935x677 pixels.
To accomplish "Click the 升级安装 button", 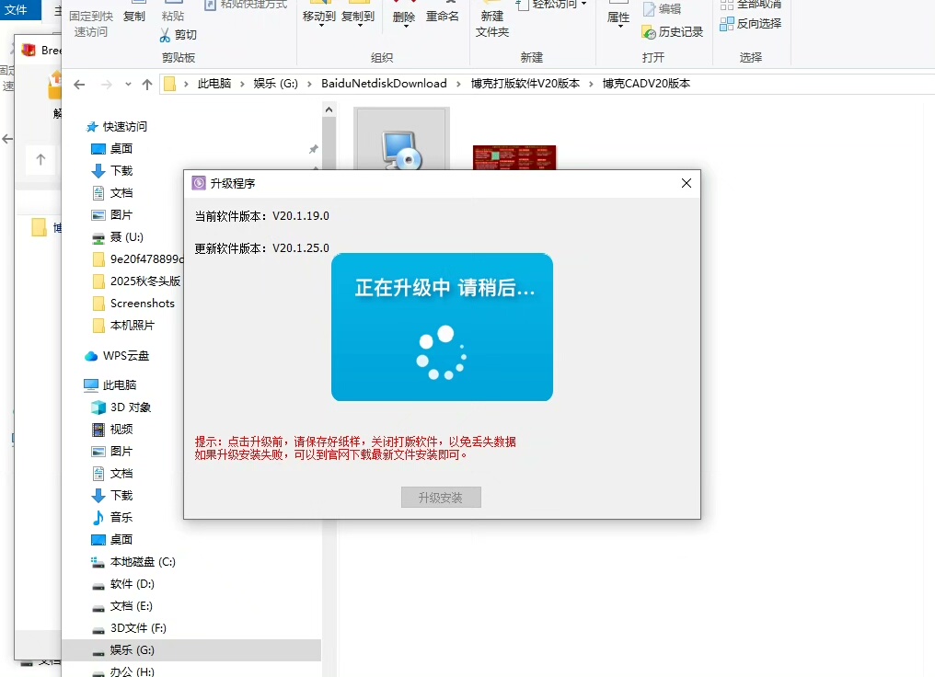I will point(441,498).
